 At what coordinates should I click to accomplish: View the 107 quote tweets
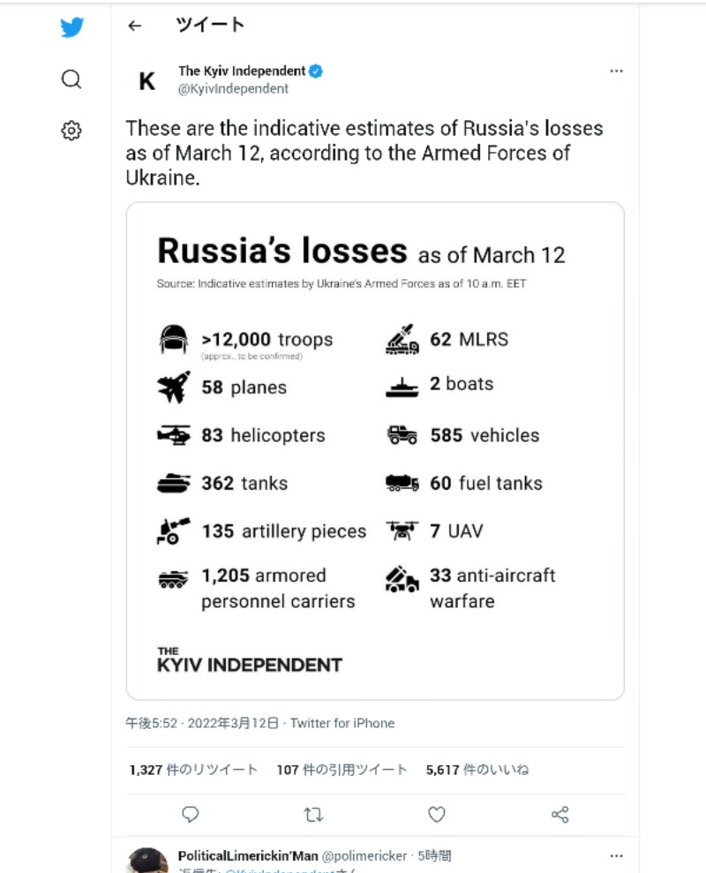(342, 770)
